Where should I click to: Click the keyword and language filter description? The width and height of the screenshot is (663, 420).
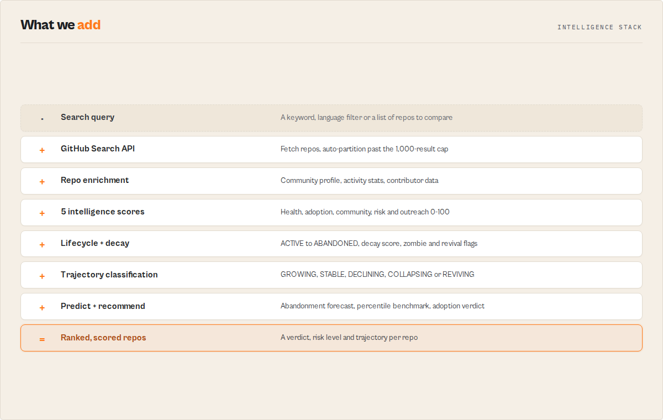click(366, 118)
